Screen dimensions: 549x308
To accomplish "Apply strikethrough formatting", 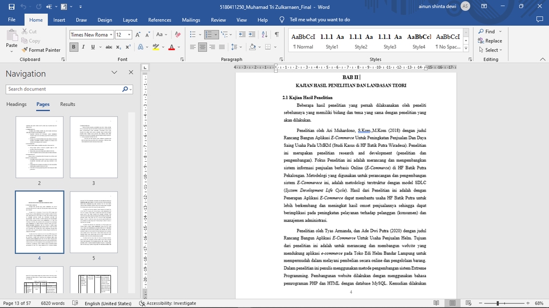I will click(x=109, y=47).
